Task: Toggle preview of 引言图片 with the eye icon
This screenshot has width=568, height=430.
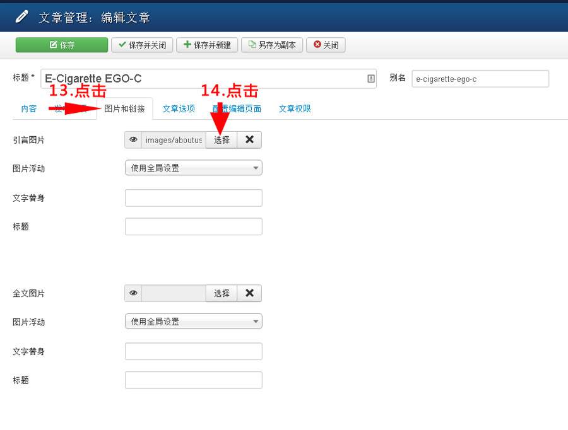Action: click(x=133, y=140)
